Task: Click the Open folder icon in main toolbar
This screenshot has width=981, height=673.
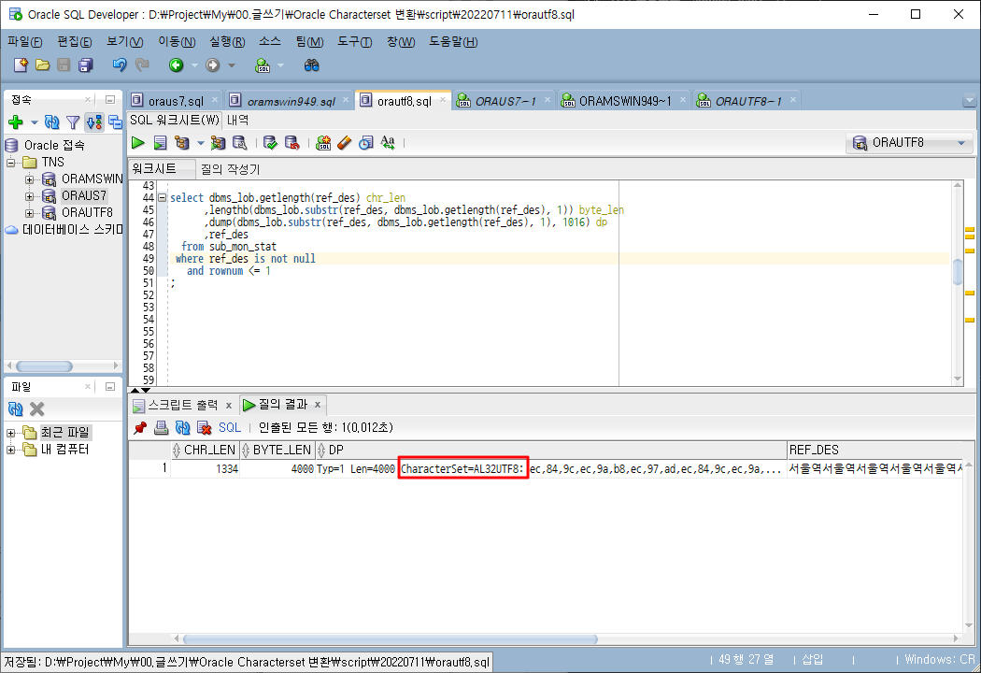Action: coord(42,64)
